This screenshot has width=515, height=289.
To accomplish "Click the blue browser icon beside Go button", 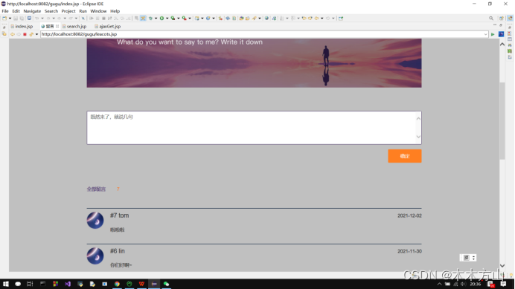I will point(501,34).
